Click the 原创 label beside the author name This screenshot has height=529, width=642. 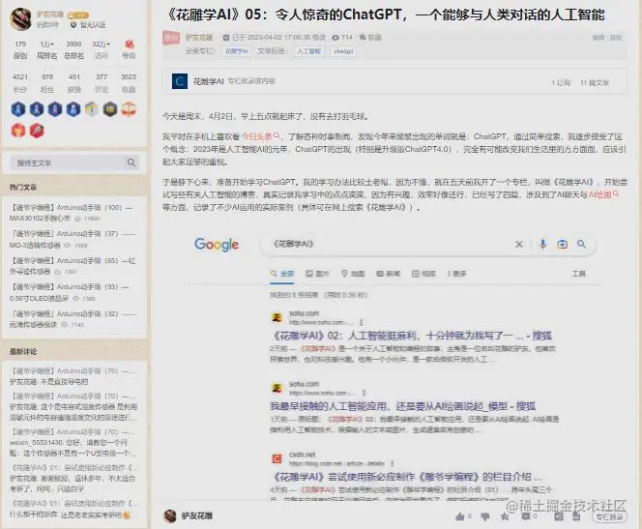click(171, 38)
